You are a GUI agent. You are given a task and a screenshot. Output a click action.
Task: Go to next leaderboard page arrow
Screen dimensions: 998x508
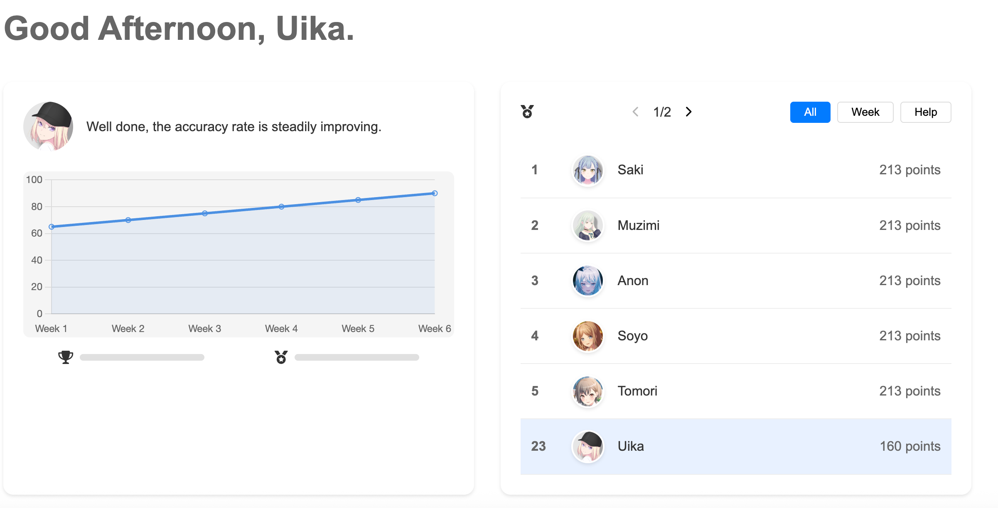coord(688,112)
